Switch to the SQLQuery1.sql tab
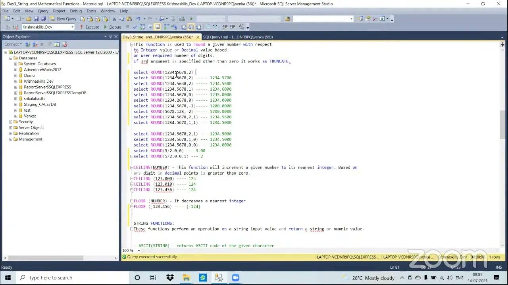 238,37
